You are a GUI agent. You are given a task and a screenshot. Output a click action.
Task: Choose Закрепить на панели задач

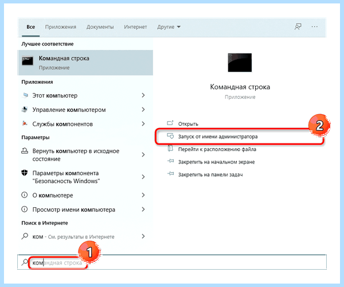pos(210,175)
